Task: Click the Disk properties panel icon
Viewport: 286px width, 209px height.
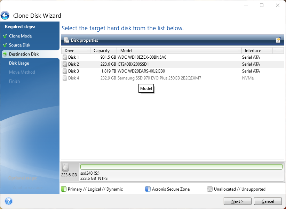Action: (66, 40)
